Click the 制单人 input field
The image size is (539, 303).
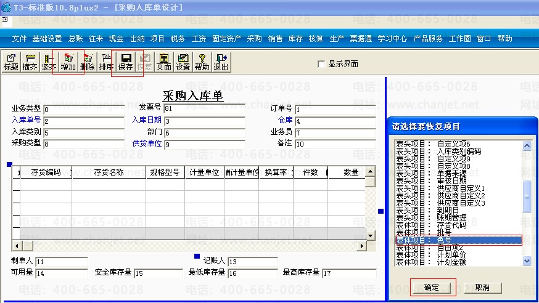pos(62,262)
